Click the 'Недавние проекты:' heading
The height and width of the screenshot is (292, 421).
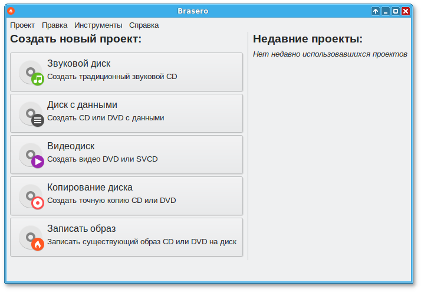coord(308,39)
